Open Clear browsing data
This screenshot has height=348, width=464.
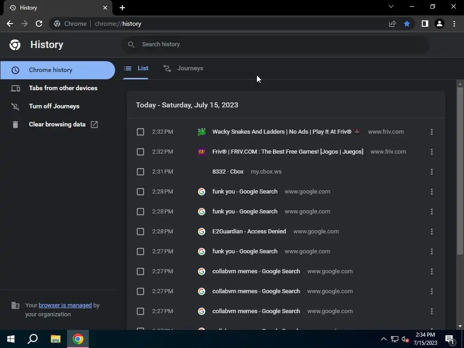(57, 124)
